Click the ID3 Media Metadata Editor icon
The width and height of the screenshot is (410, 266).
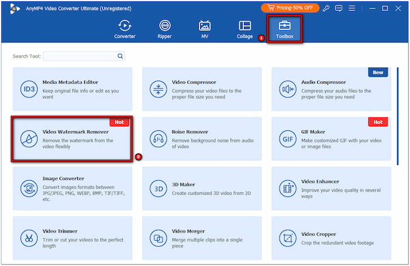[x=29, y=89]
